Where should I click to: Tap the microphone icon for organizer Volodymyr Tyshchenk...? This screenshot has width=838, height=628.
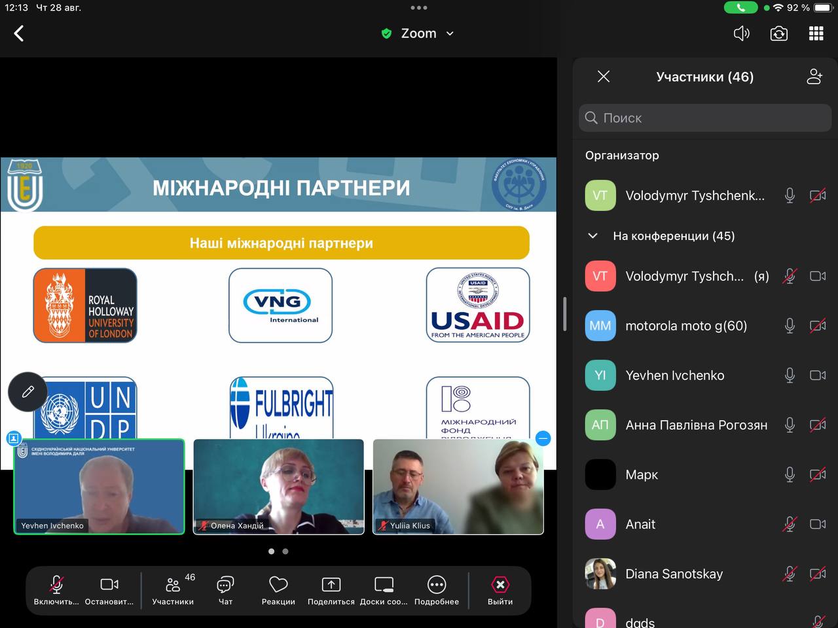[790, 195]
